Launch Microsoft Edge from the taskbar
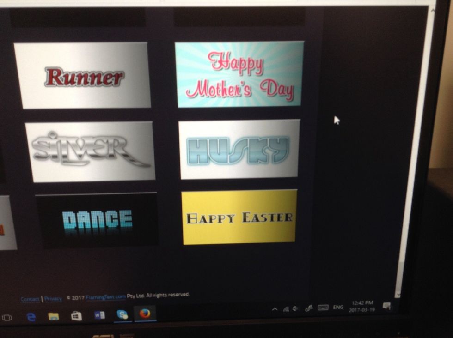453x338 pixels. [31, 317]
